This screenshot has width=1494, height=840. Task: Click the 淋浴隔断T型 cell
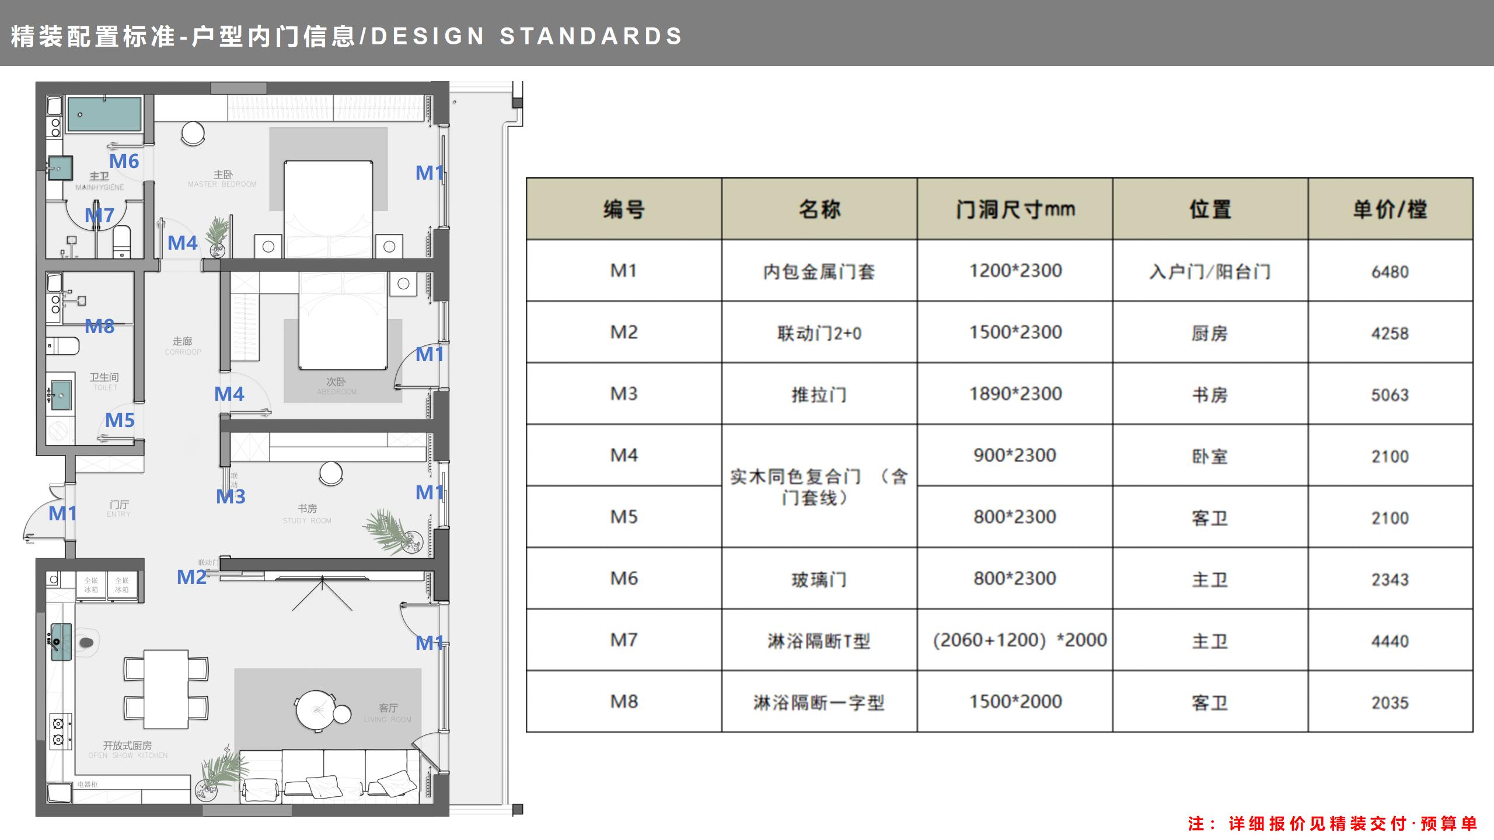(x=819, y=640)
